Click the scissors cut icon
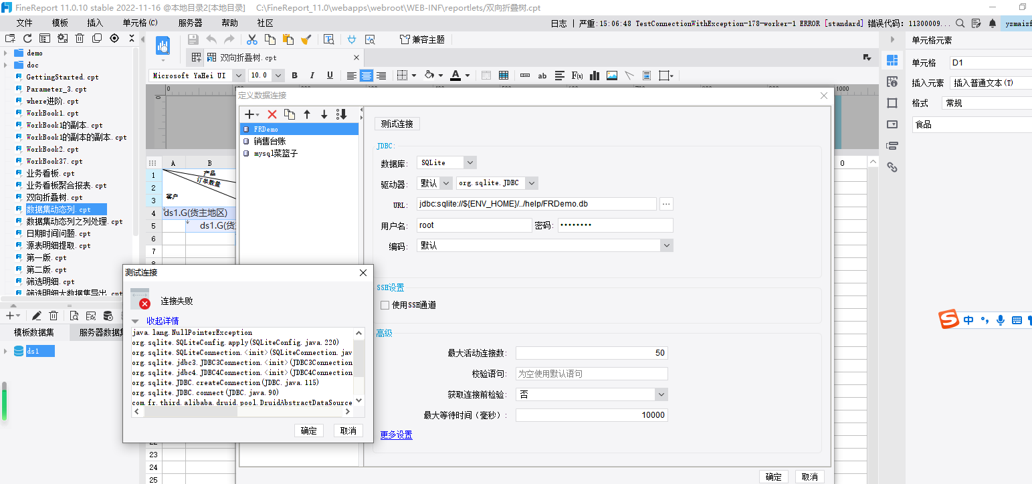The width and height of the screenshot is (1032, 484). 252,39
